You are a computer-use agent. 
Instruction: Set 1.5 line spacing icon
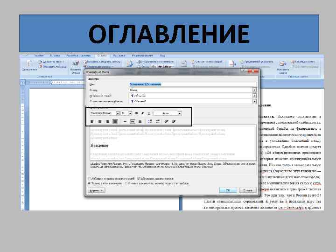pos(133,121)
